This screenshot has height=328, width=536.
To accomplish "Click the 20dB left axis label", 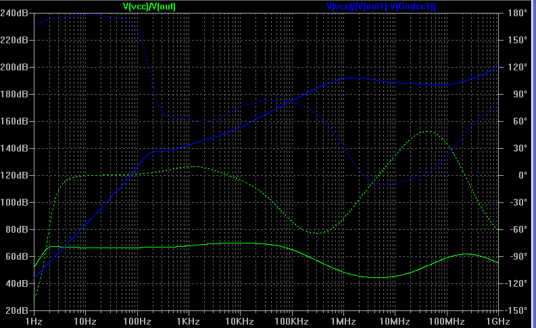I will pos(17,310).
